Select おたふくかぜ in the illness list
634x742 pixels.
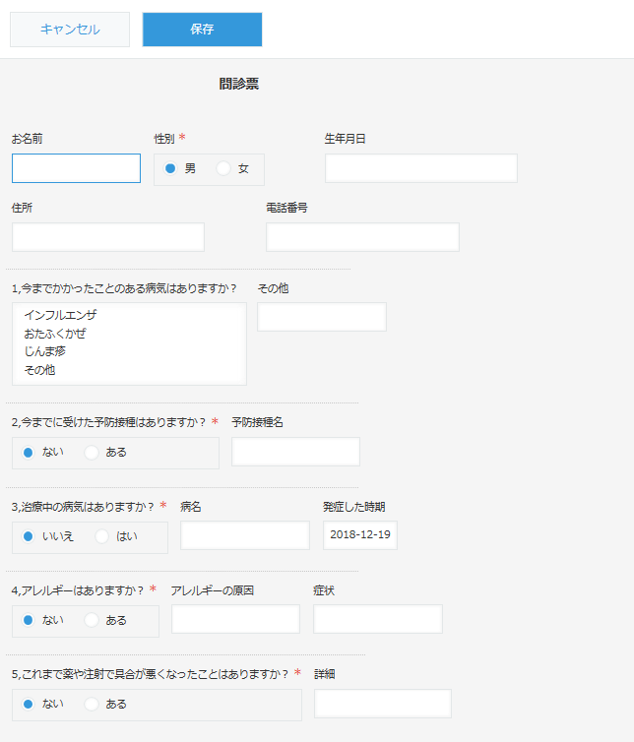55,334
